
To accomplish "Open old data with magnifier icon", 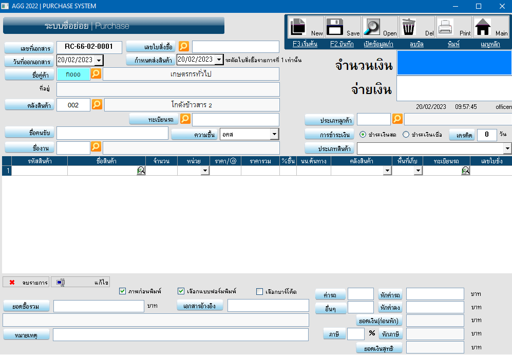I will [x=380, y=27].
